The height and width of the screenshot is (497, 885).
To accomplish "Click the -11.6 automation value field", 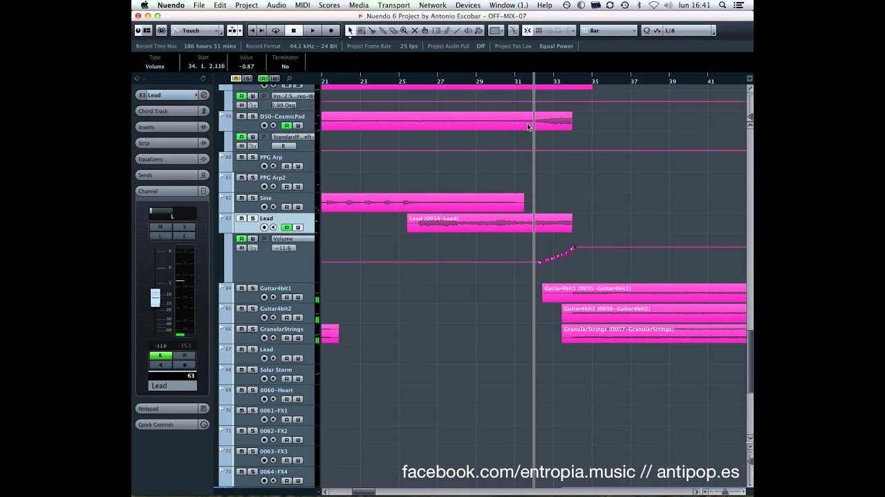I will [x=284, y=248].
